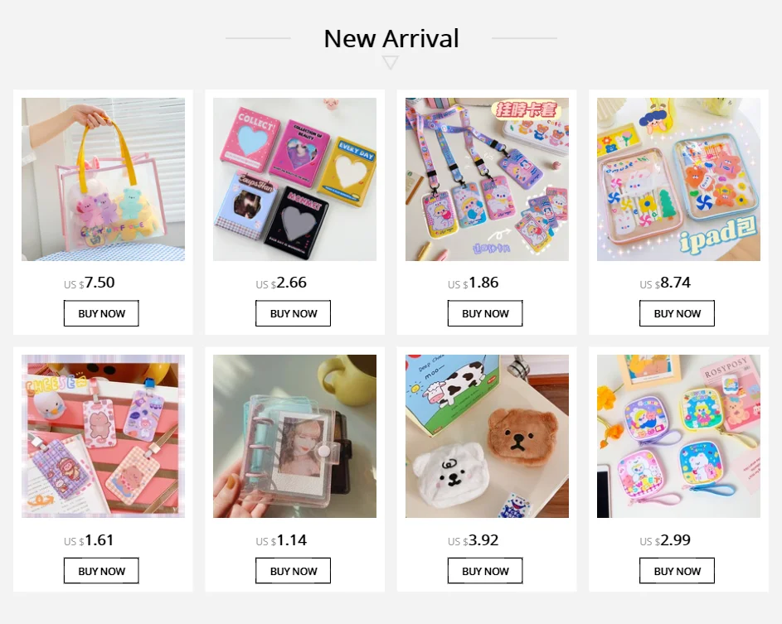Open the transparent bear tote bag image
The height and width of the screenshot is (624, 782).
(x=103, y=179)
